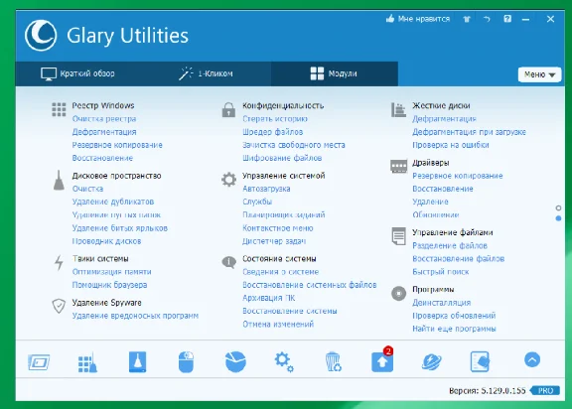Open the first bottom toolbar screen icon

click(x=39, y=362)
